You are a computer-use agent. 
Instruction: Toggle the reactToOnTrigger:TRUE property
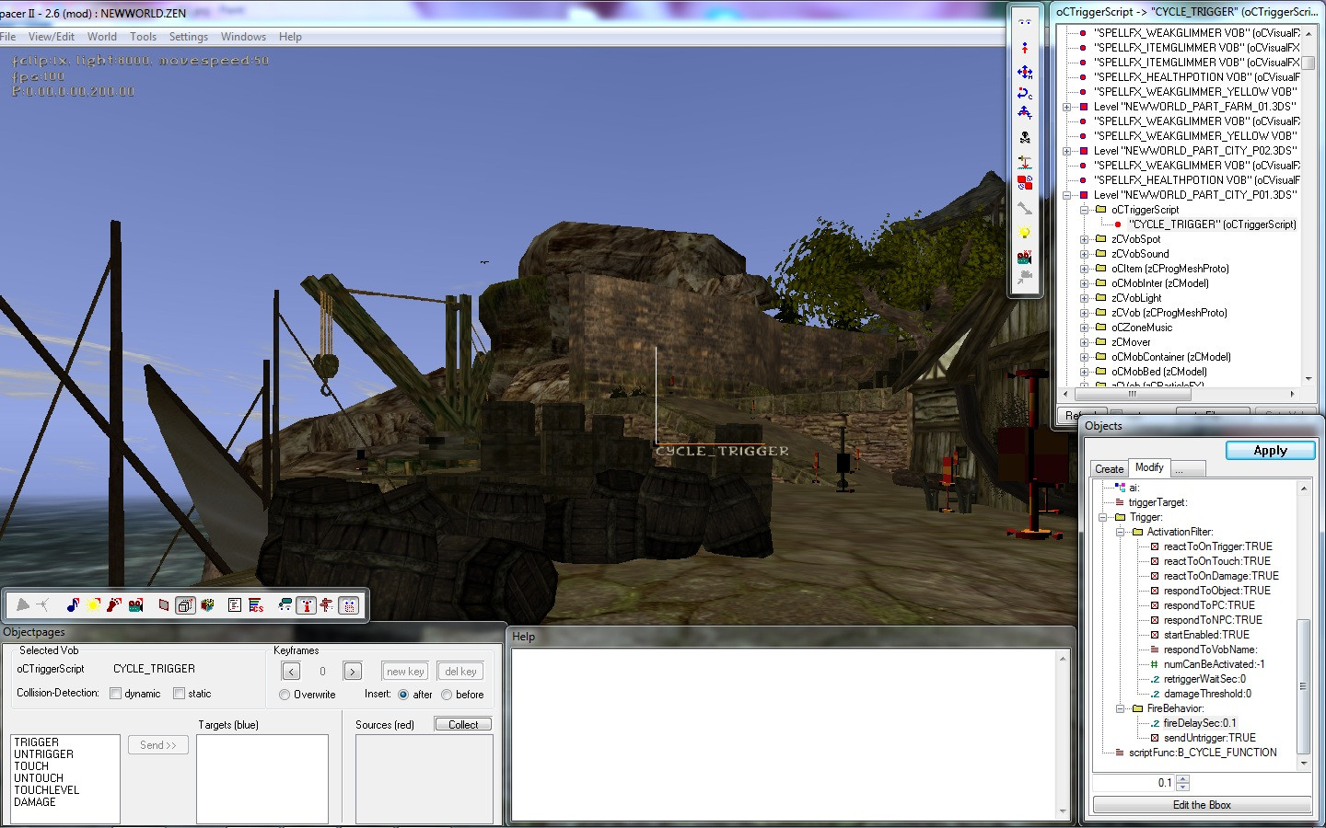(1211, 546)
